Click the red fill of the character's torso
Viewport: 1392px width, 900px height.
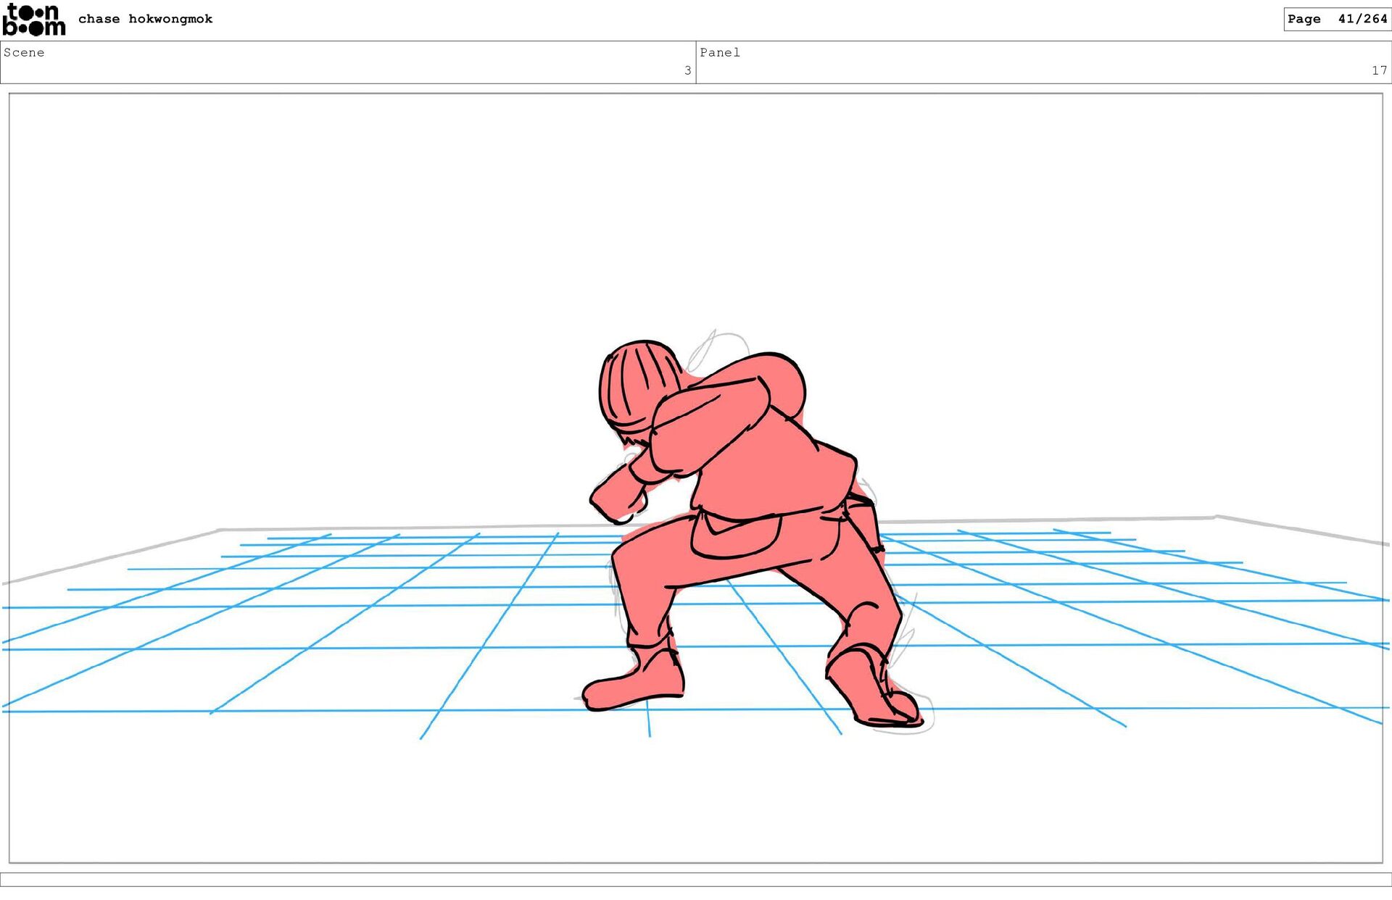pos(768,471)
